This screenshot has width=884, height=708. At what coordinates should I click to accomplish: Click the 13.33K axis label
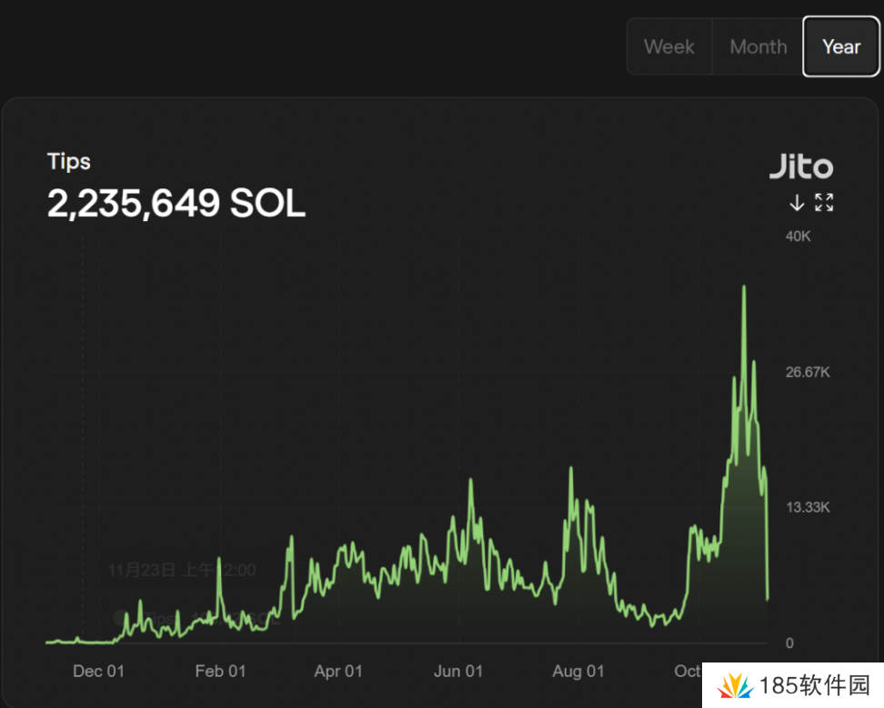807,507
